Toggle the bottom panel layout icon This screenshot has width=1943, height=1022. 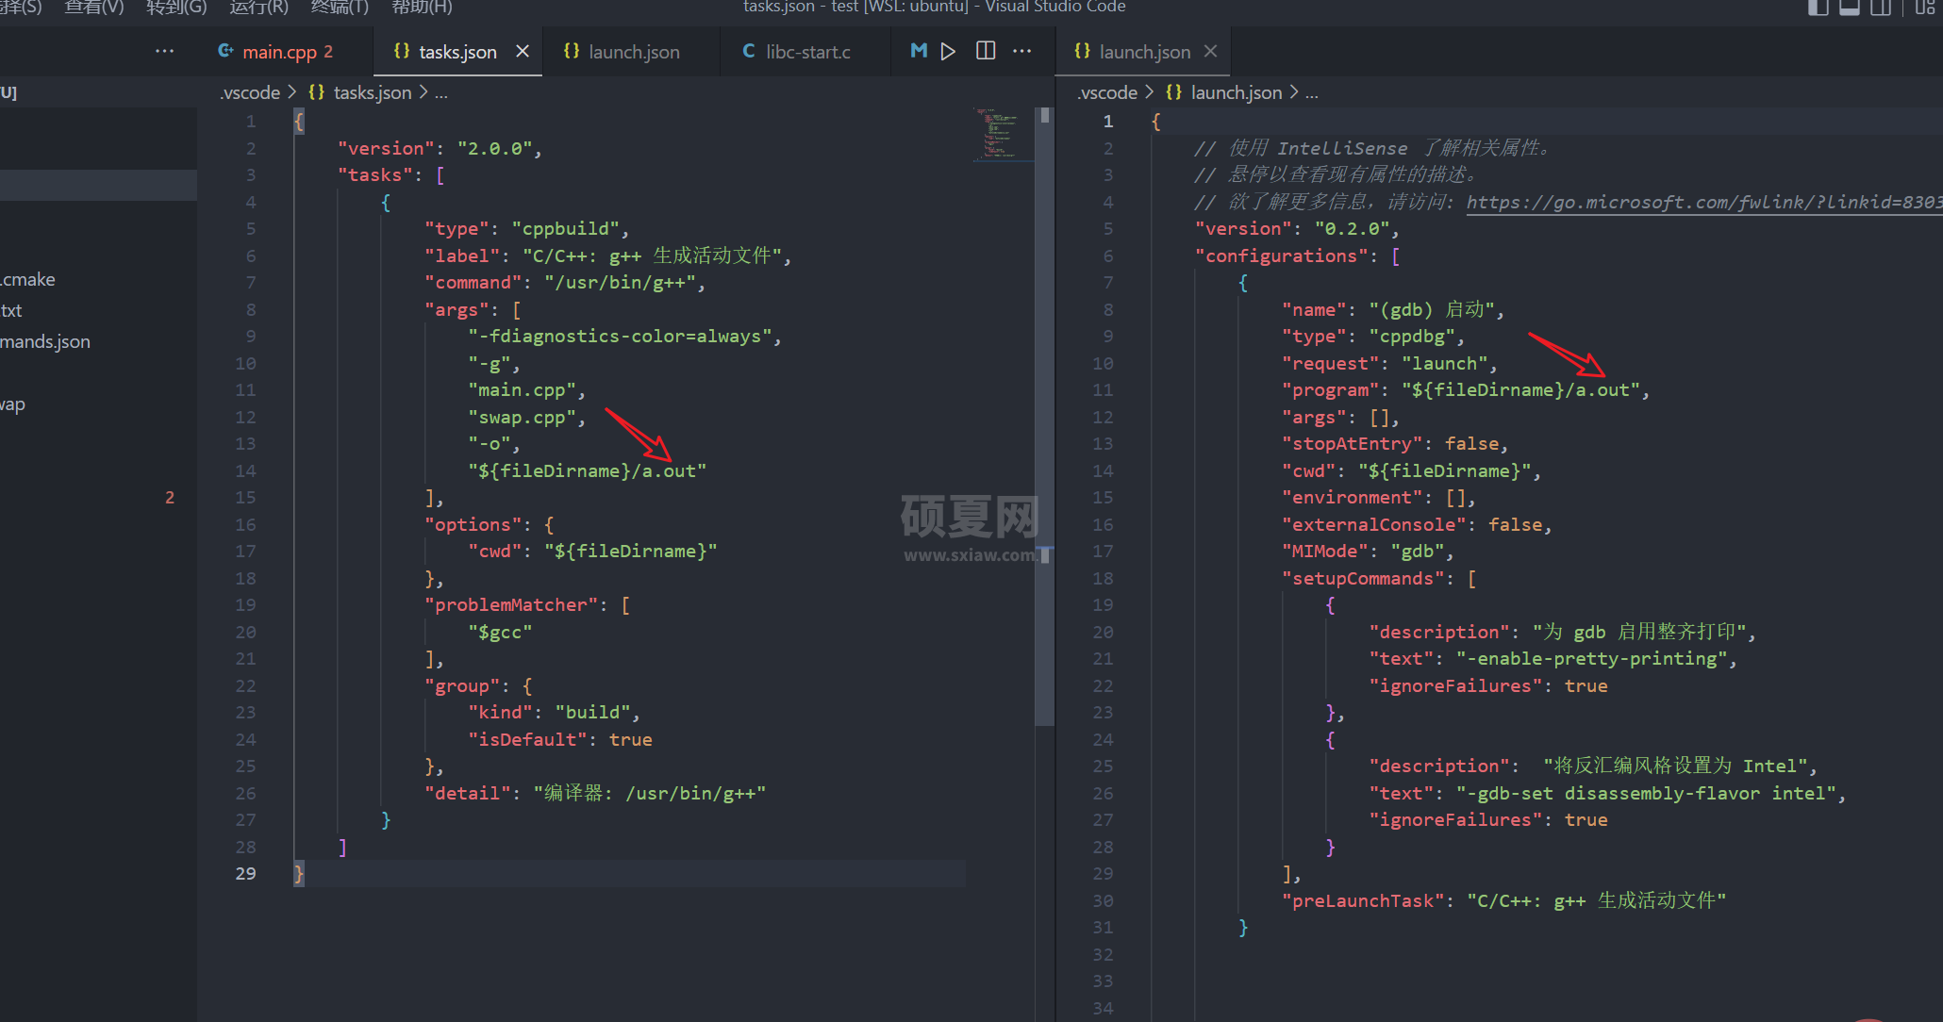coord(1850,8)
